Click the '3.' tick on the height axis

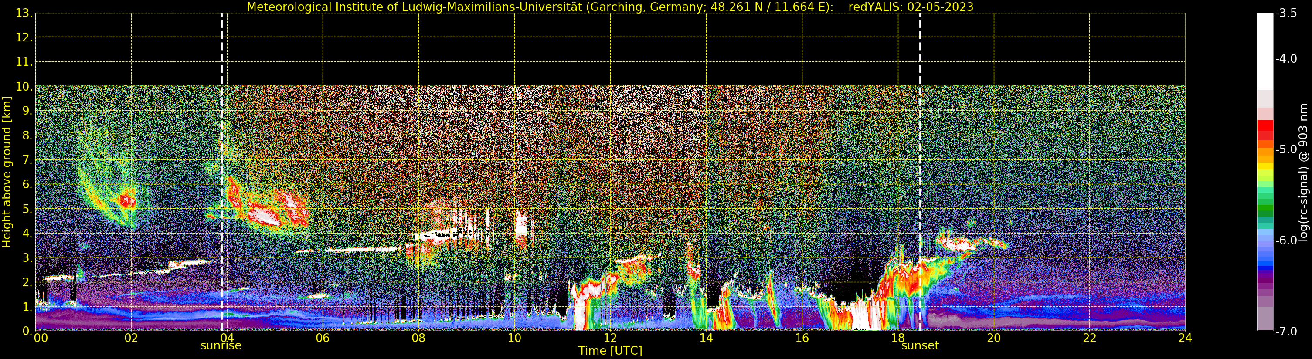click(x=27, y=257)
